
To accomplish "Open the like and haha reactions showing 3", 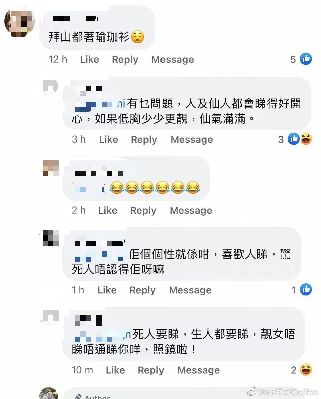I will pos(300,139).
